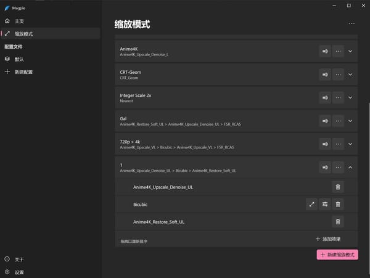Open more options for the Gal mode

(338, 120)
